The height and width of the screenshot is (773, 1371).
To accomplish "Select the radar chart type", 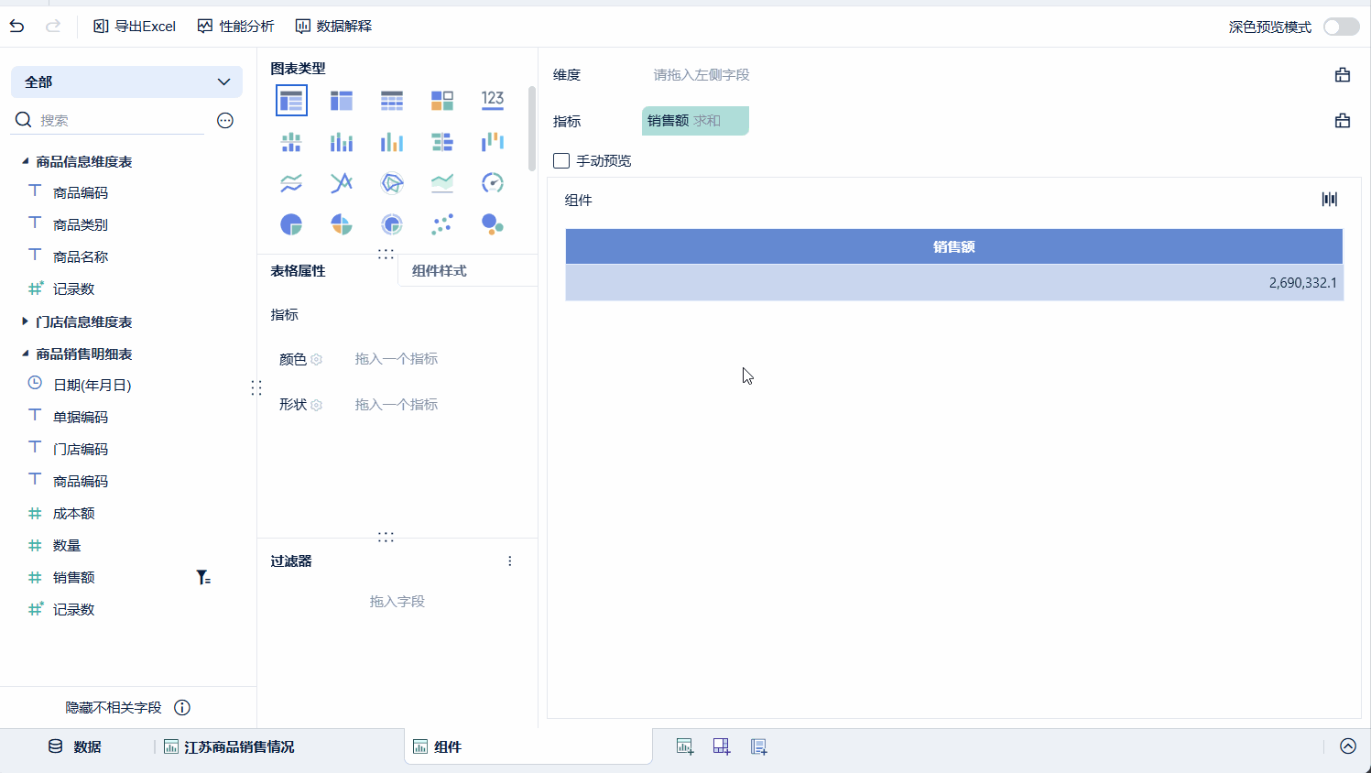I will 392,183.
